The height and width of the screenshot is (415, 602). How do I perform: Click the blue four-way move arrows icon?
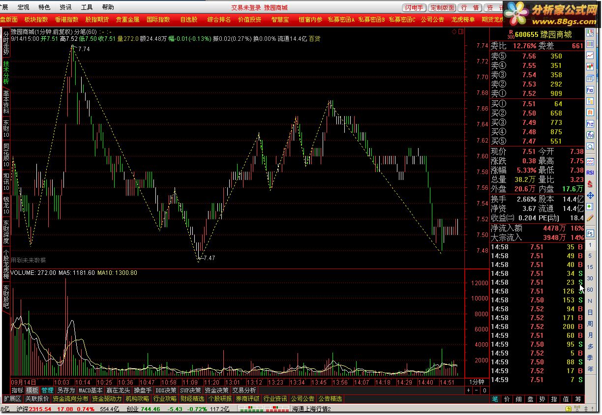[x=590, y=196]
